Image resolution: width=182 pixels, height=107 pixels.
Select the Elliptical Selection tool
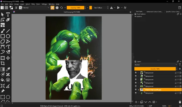click(x=8, y=97)
